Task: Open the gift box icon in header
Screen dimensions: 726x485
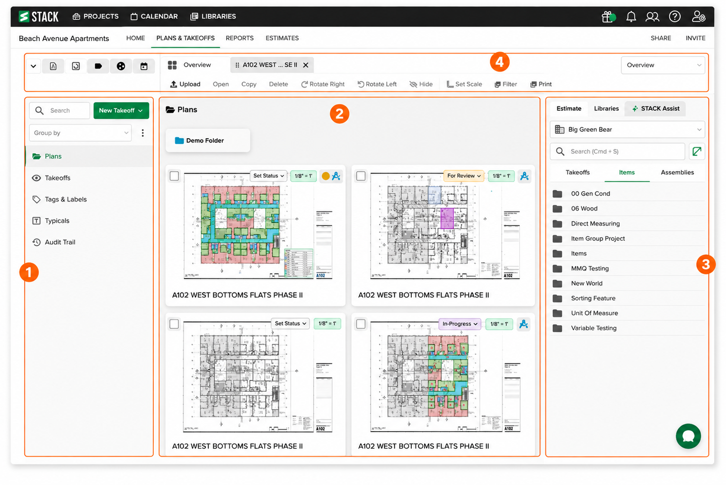Action: [x=608, y=17]
